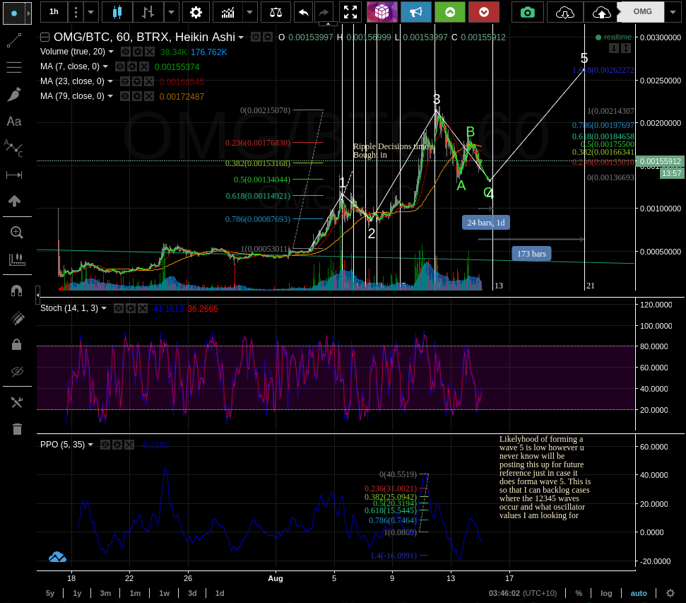Select the 5y date range
686x603 pixels.
tap(50, 593)
